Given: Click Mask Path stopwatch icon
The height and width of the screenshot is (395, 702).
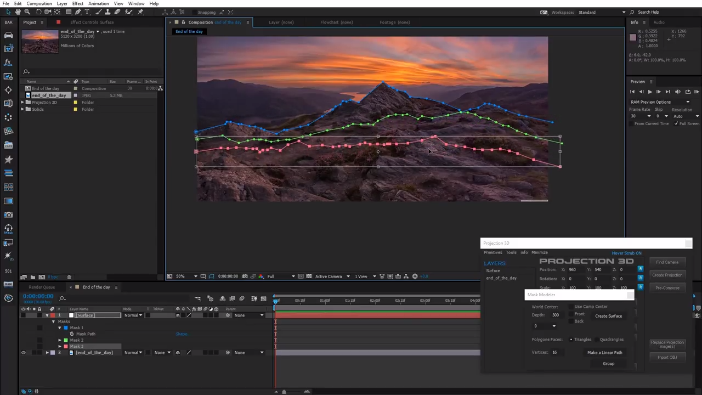Looking at the screenshot, I should 71,334.
